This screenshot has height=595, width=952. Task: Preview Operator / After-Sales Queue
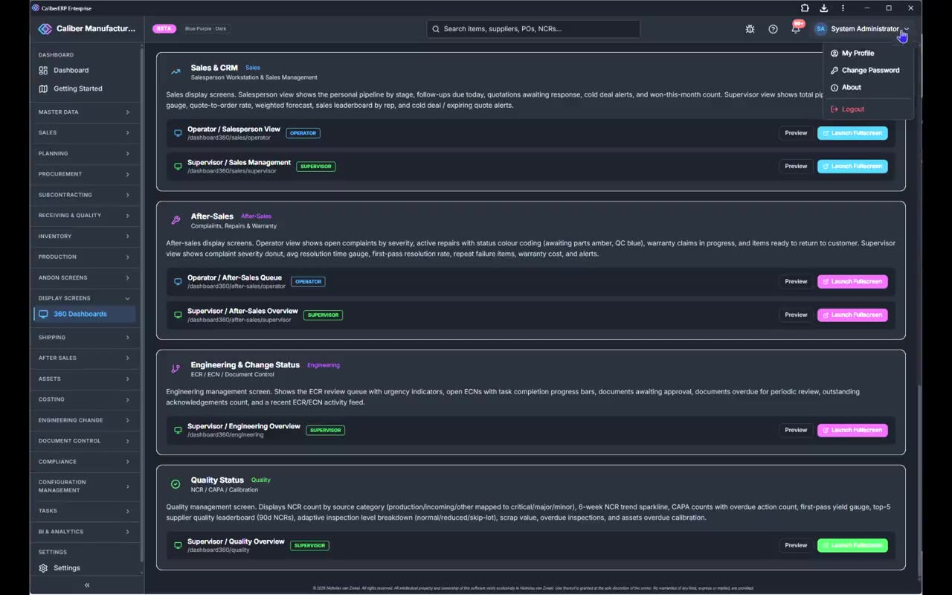coord(796,282)
